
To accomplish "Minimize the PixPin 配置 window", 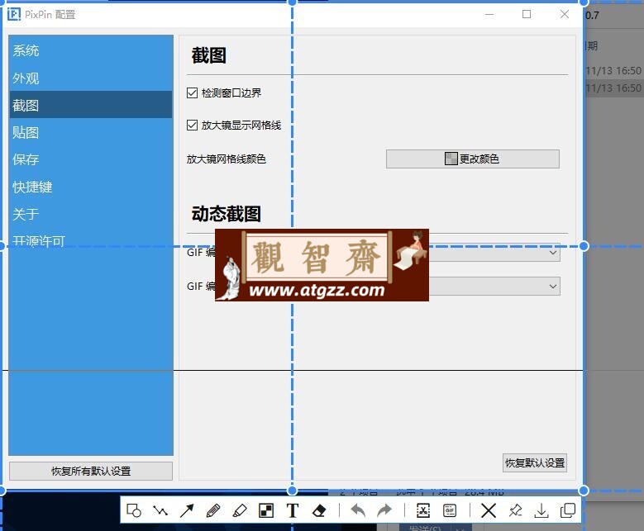I will [x=489, y=14].
